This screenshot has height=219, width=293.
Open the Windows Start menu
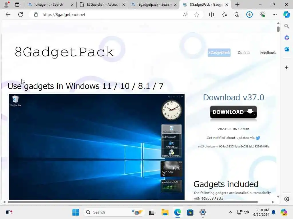(x=76, y=212)
